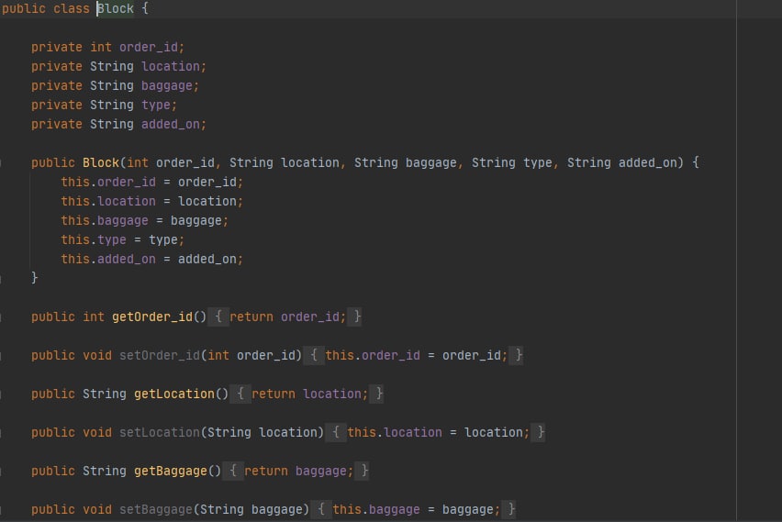Unfold closing brace after 'return location;'

tap(378, 394)
